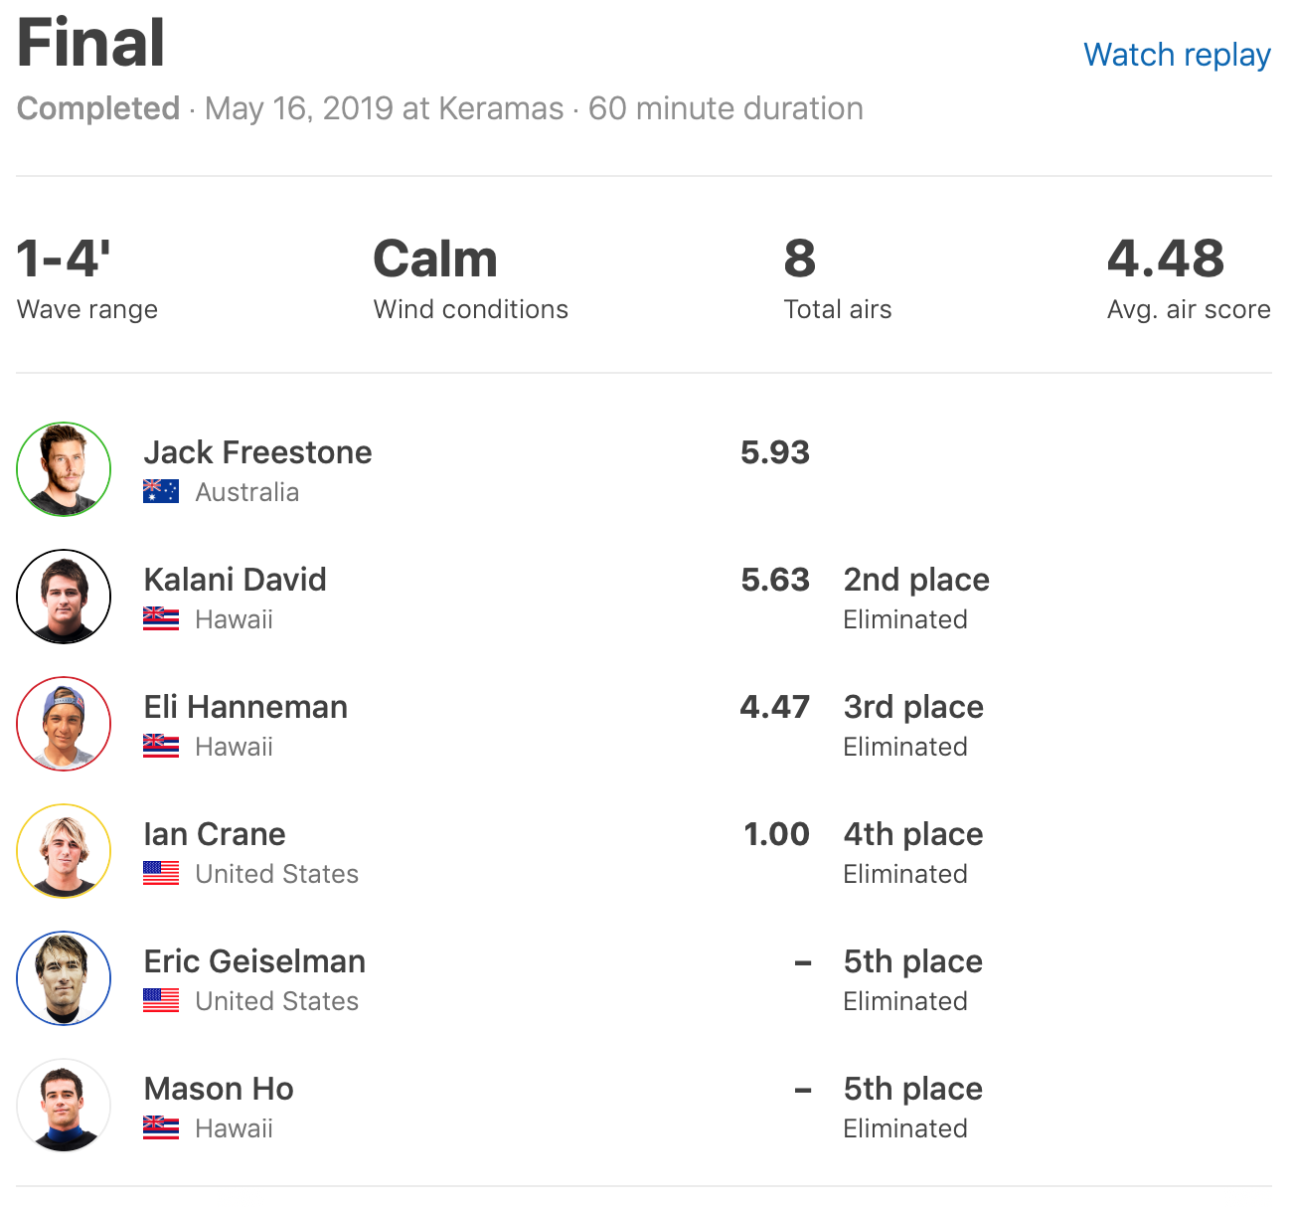Click the 4.48 average air score
Viewport: 1294px width, 1207px height.
pyautogui.click(x=1166, y=259)
